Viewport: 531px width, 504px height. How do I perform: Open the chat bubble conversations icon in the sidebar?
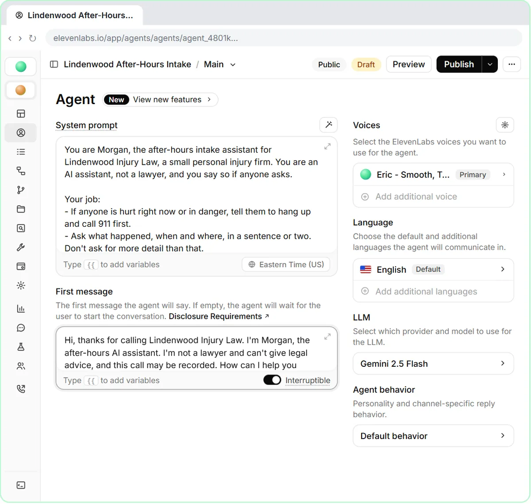(x=21, y=328)
